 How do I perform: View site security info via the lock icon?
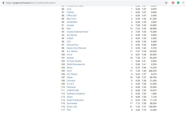click(x=3, y=3)
